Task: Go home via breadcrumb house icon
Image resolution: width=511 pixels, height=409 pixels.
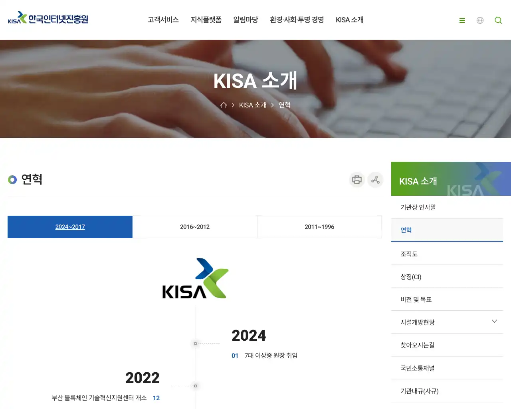Action: tap(224, 105)
